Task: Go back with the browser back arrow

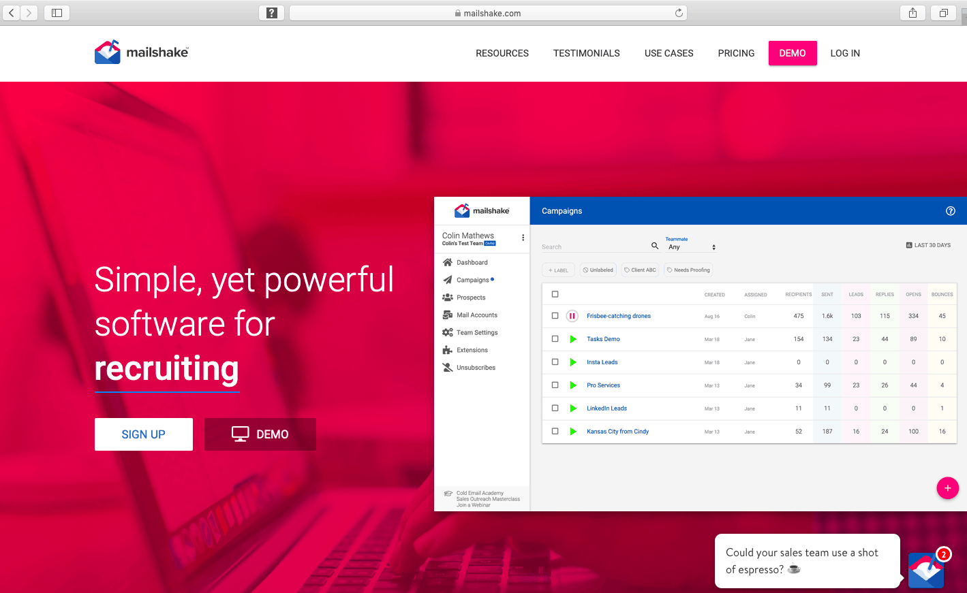Action: pyautogui.click(x=12, y=13)
